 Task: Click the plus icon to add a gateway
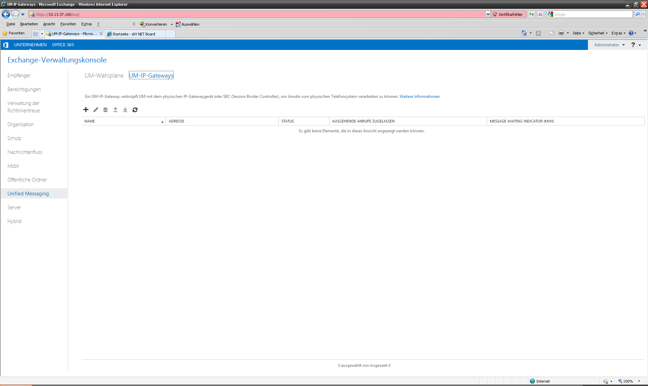tap(86, 110)
